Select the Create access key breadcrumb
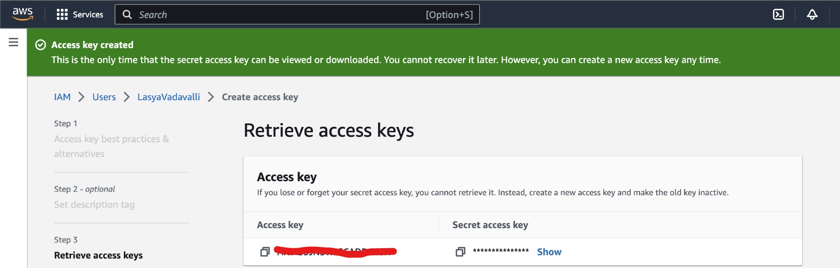Viewport: 840px width, 268px height. (260, 97)
